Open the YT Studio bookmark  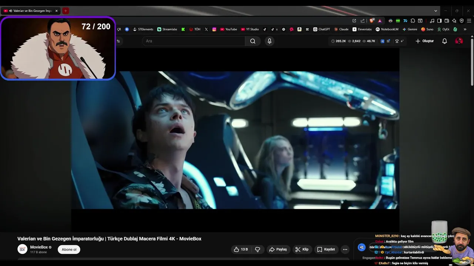[x=250, y=29]
